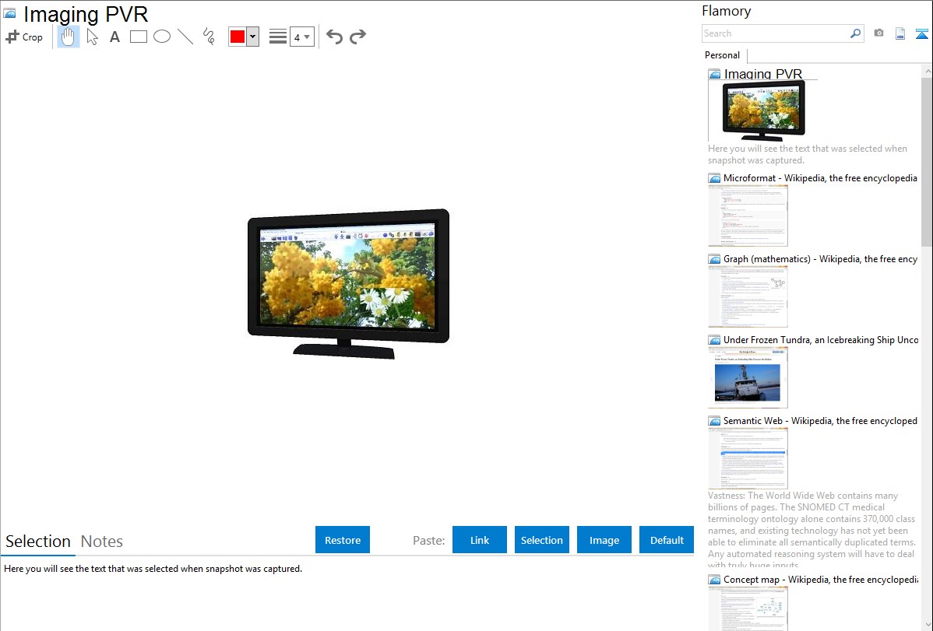Image resolution: width=933 pixels, height=631 pixels.
Task: Click the app icon beside main title
Action: [10, 13]
